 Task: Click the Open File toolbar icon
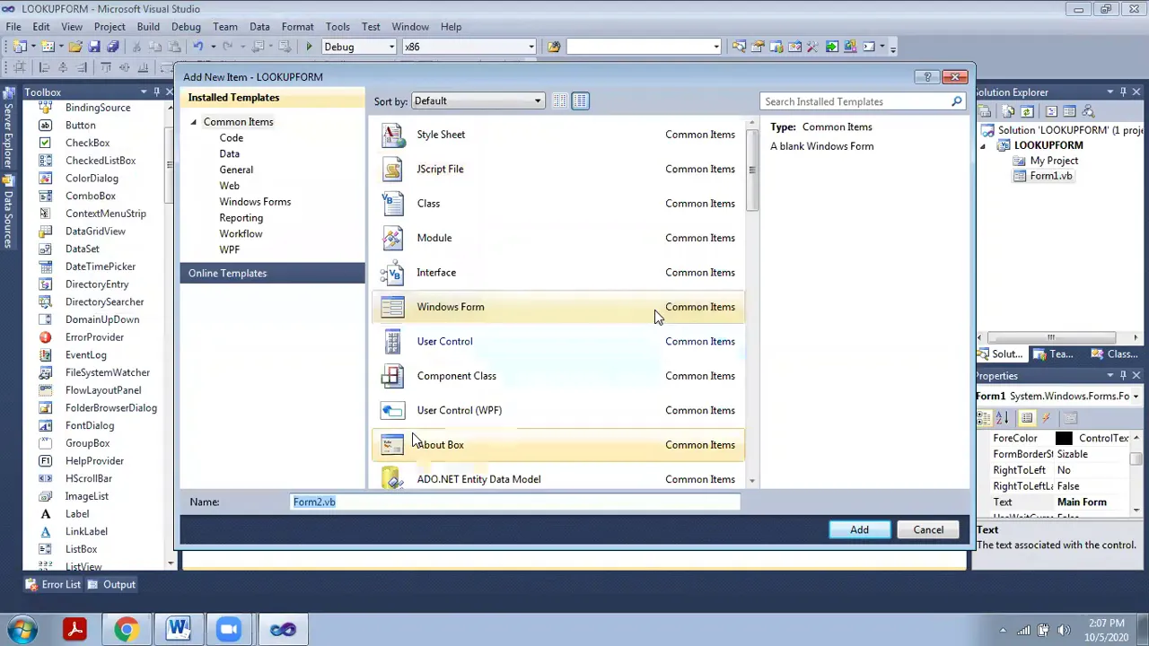pos(75,47)
